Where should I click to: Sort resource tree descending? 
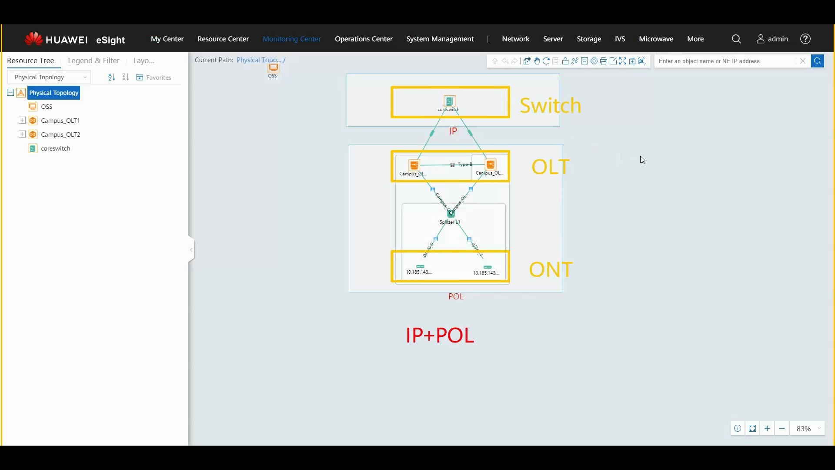(126, 77)
